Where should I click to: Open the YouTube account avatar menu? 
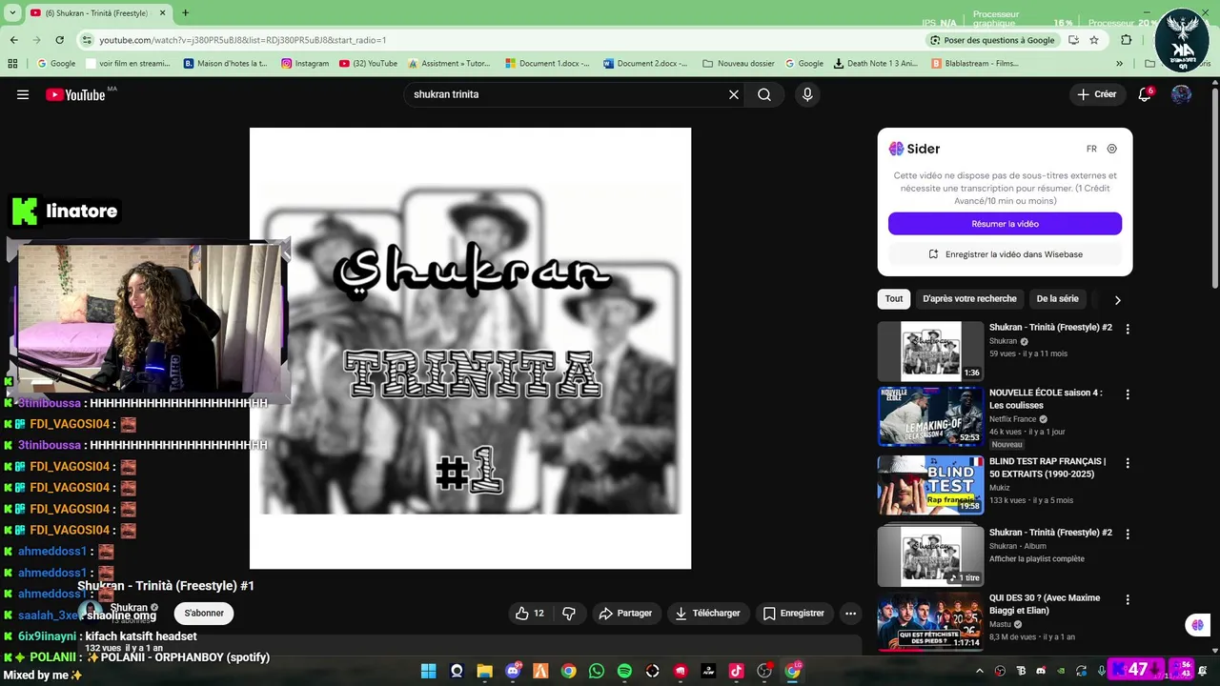point(1181,94)
